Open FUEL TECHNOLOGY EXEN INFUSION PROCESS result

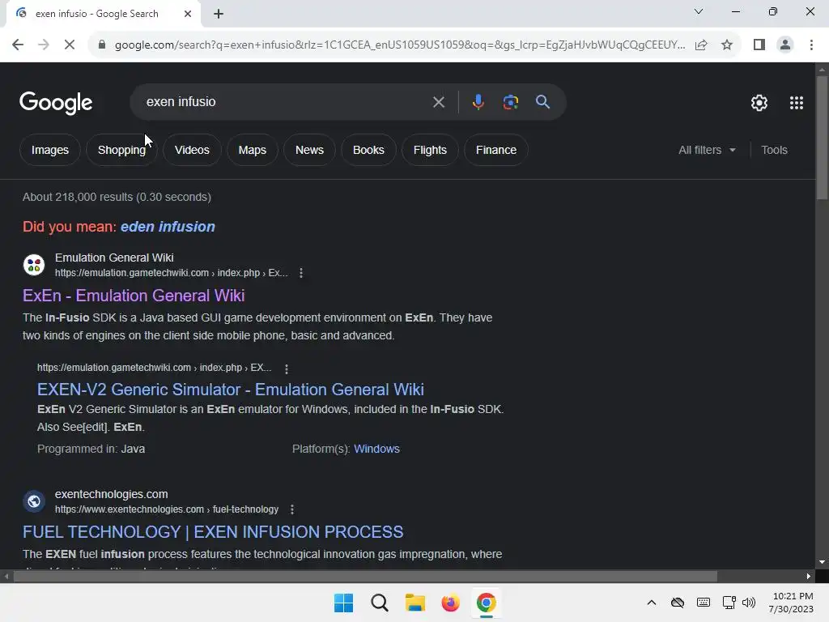click(213, 532)
